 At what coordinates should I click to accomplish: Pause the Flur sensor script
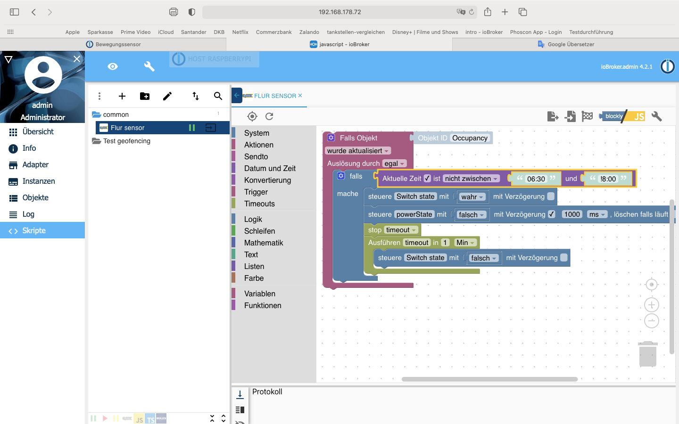click(x=192, y=128)
